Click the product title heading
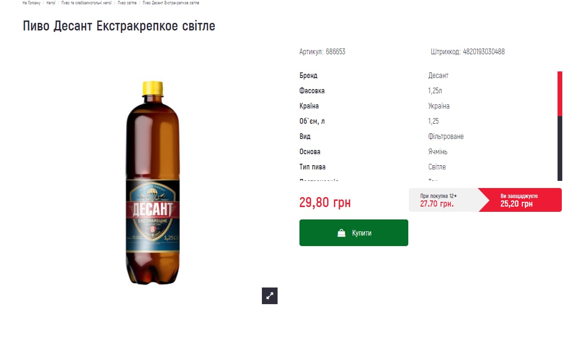The image size is (587, 337). pos(119,26)
